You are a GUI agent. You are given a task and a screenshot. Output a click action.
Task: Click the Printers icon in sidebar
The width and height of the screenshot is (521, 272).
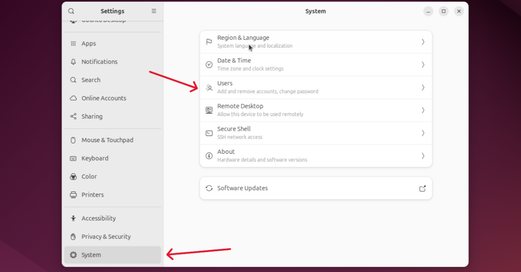73,195
